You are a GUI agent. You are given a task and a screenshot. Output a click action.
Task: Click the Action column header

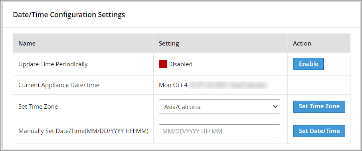coord(302,44)
